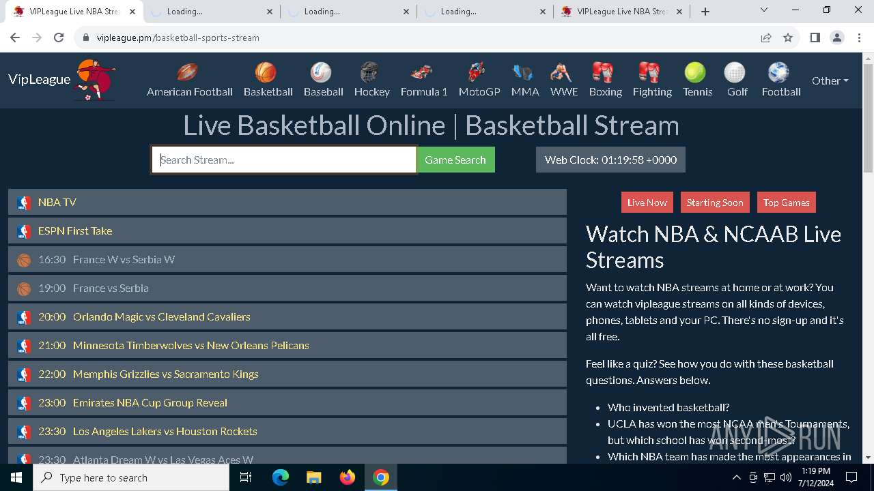Bookmark this page with the star icon

(x=788, y=38)
